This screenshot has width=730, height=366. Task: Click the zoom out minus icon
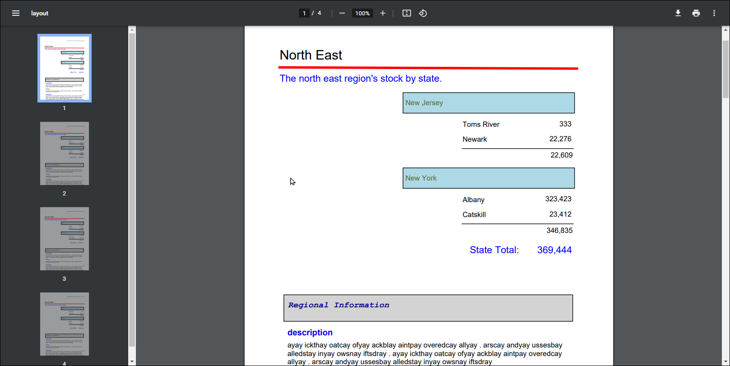click(x=342, y=13)
